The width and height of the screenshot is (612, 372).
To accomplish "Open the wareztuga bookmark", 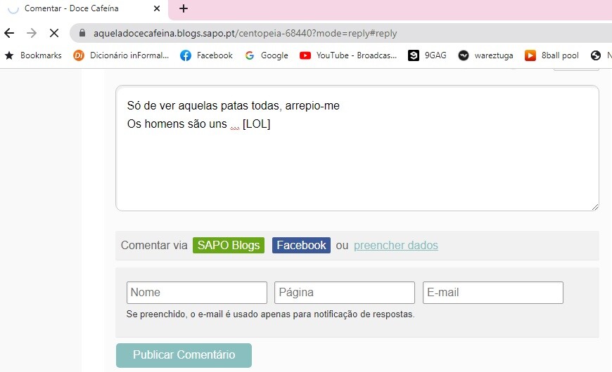I will pyautogui.click(x=485, y=55).
